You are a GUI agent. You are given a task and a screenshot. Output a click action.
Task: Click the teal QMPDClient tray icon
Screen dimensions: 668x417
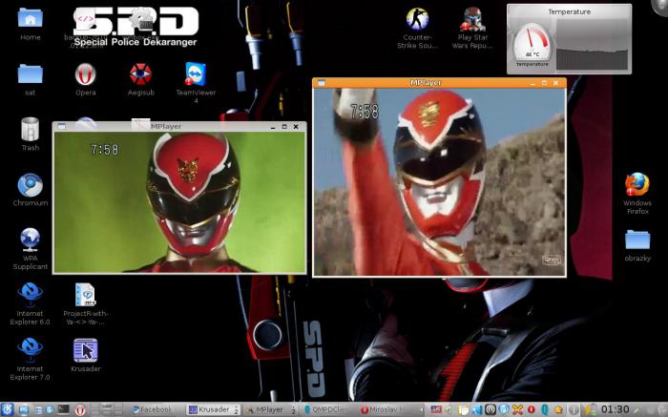[x=545, y=409]
